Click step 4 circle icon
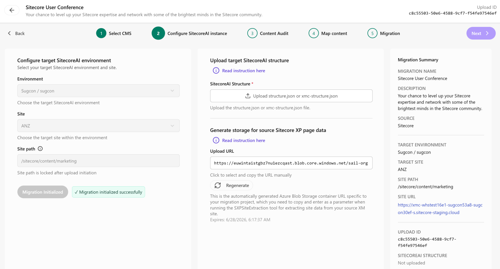The width and height of the screenshot is (500, 269). point(314,33)
